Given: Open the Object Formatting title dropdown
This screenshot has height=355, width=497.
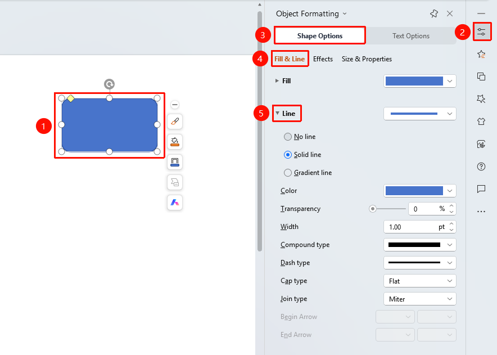Looking at the screenshot, I should tap(345, 14).
